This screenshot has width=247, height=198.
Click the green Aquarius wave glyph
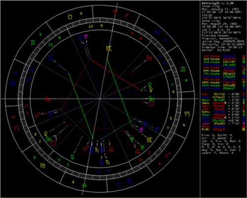click(x=183, y=69)
